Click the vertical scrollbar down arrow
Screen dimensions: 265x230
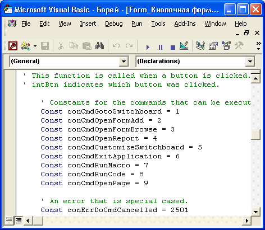point(255,212)
